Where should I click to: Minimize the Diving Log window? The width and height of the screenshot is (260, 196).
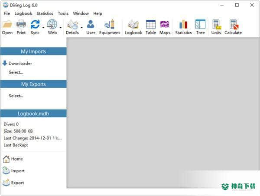pyautogui.click(x=222, y=5)
